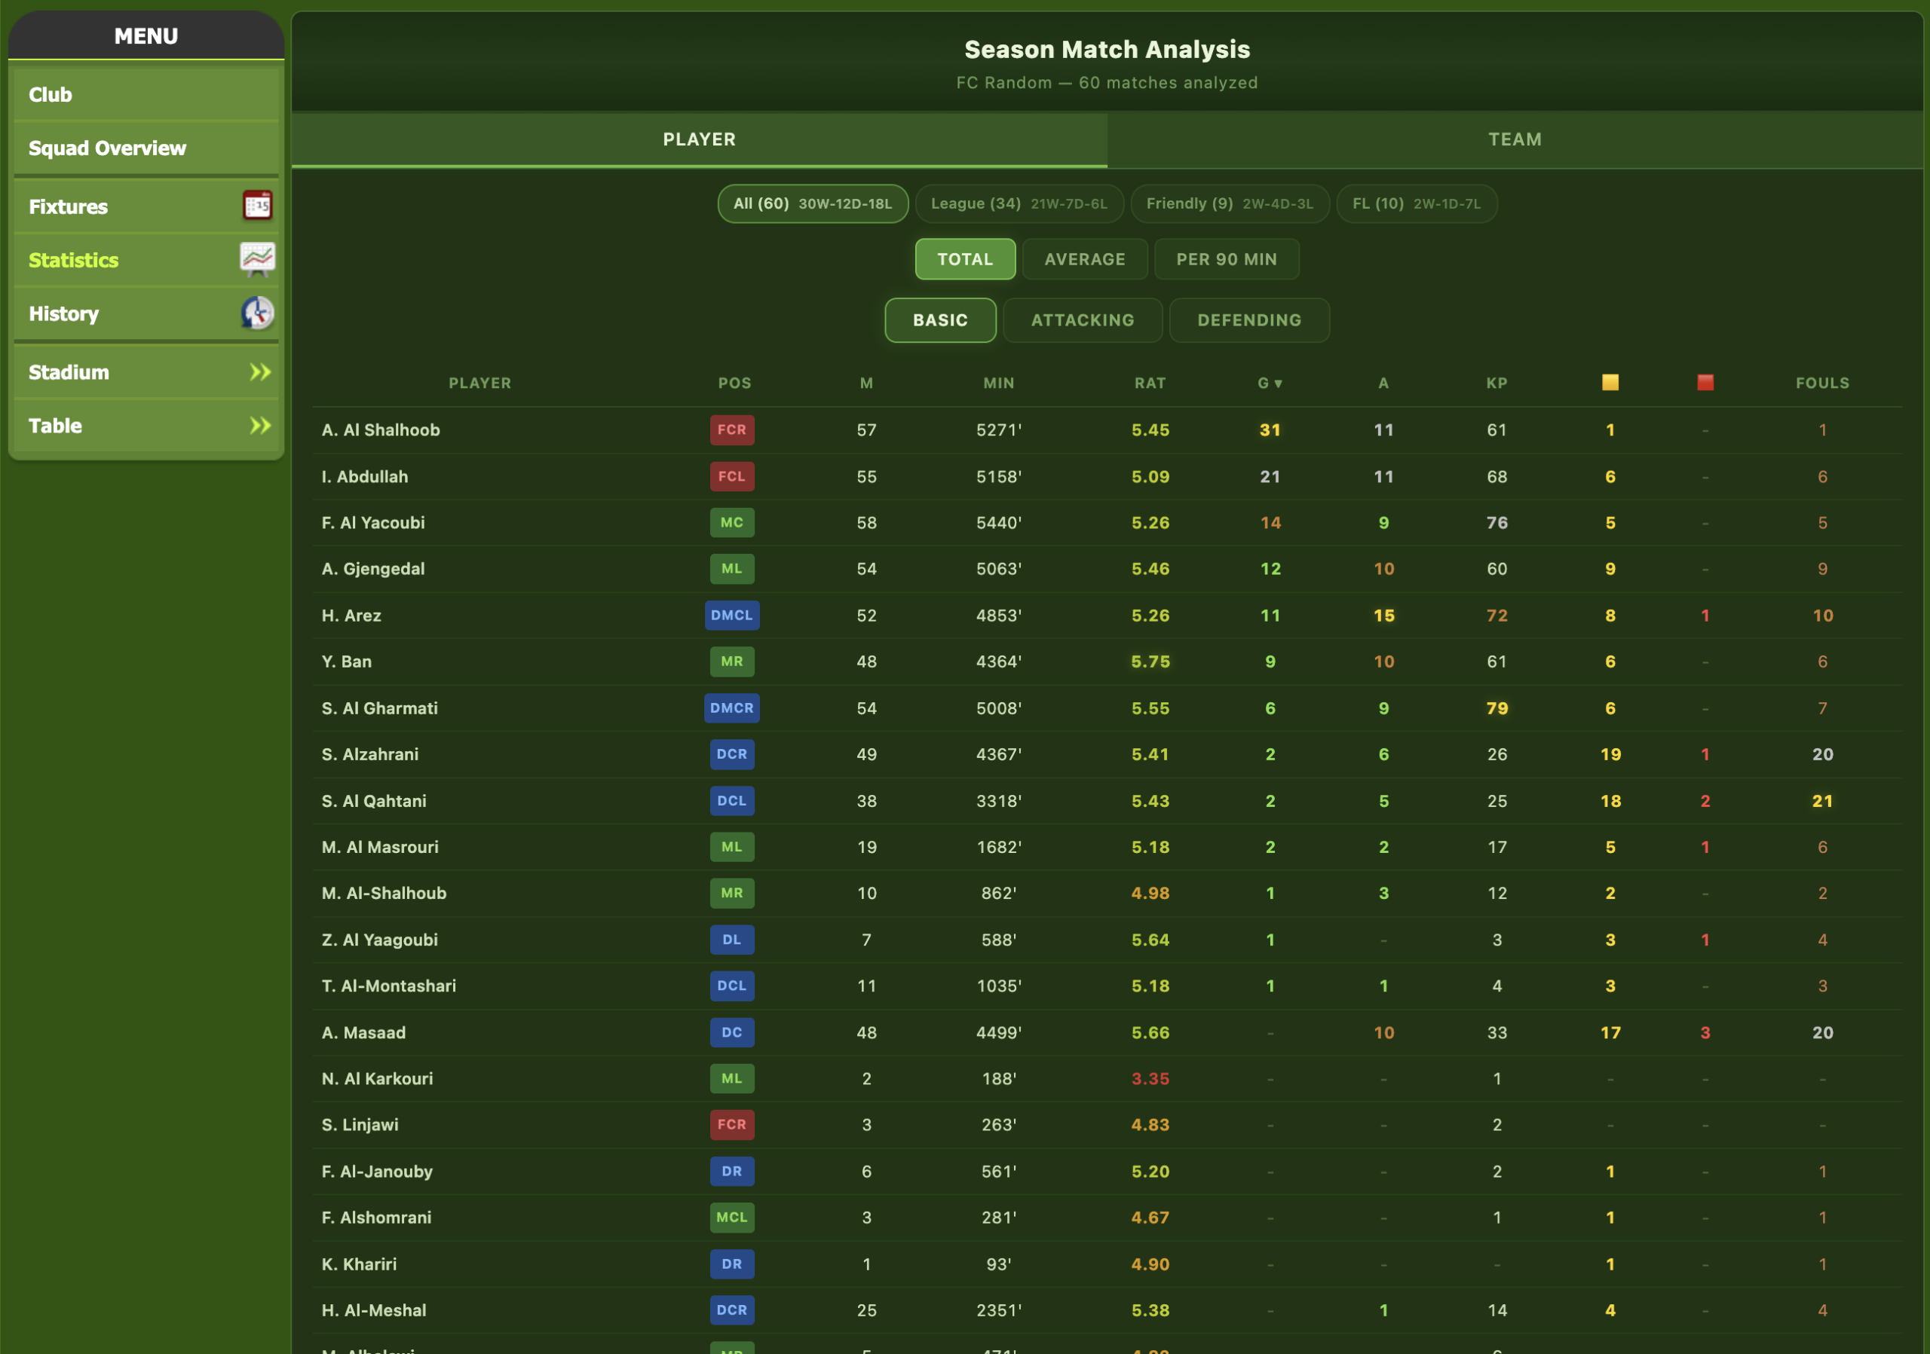Viewport: 1930px width, 1354px height.
Task: Click DMCR badge for S. Al Gharmati
Action: tap(731, 708)
